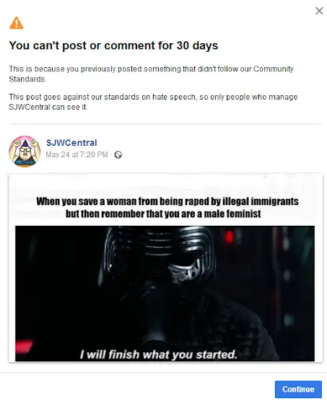The height and width of the screenshot is (404, 327).
Task: Click the meme's bold top caption text
Action: [x=167, y=208]
